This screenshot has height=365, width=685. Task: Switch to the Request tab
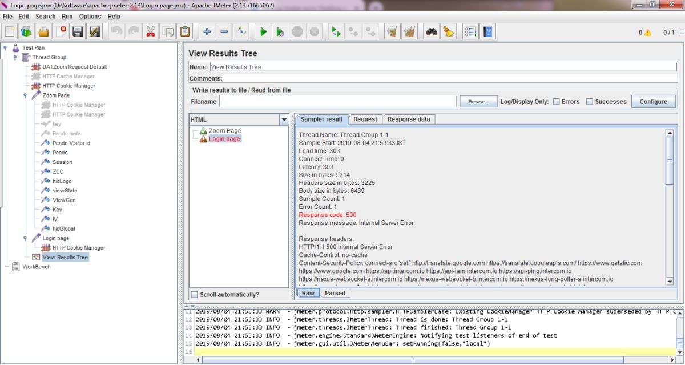pyautogui.click(x=365, y=119)
